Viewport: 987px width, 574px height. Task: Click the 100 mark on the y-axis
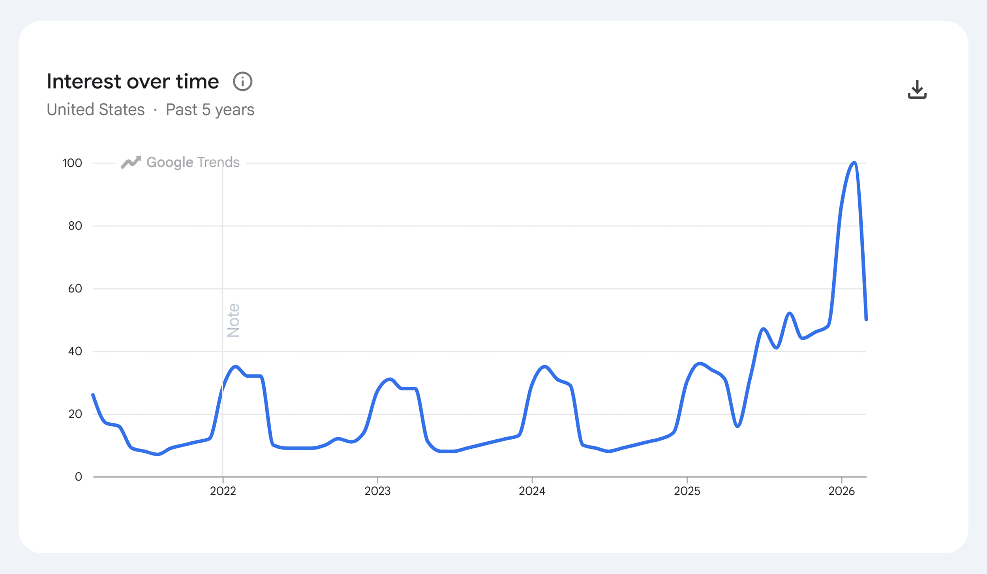tap(71, 162)
